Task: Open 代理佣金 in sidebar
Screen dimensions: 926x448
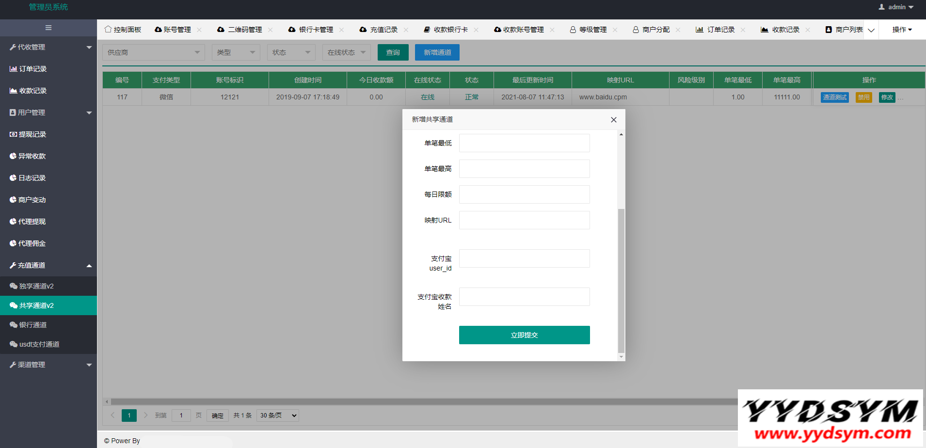Action: coord(48,243)
